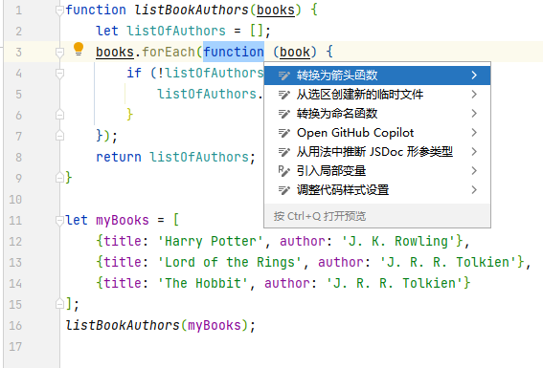The image size is (543, 368).
Task: Expand submenu arrow for 调整代码样式设置
Action: coord(474,189)
